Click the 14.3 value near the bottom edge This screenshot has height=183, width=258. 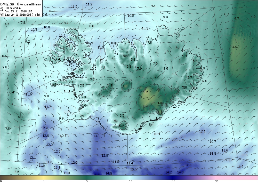point(180,172)
